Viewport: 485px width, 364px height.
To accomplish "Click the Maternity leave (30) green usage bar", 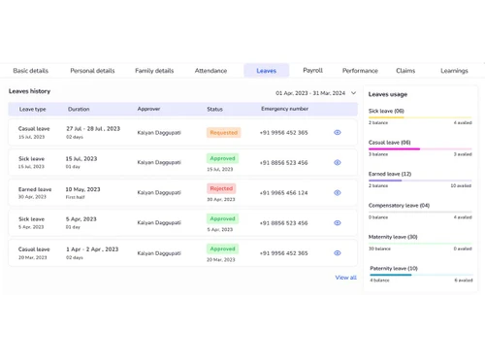I will (x=420, y=244).
